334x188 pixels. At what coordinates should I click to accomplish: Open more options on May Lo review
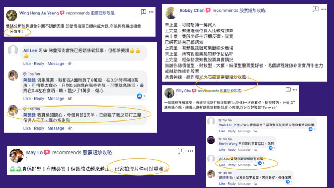click(x=190, y=151)
